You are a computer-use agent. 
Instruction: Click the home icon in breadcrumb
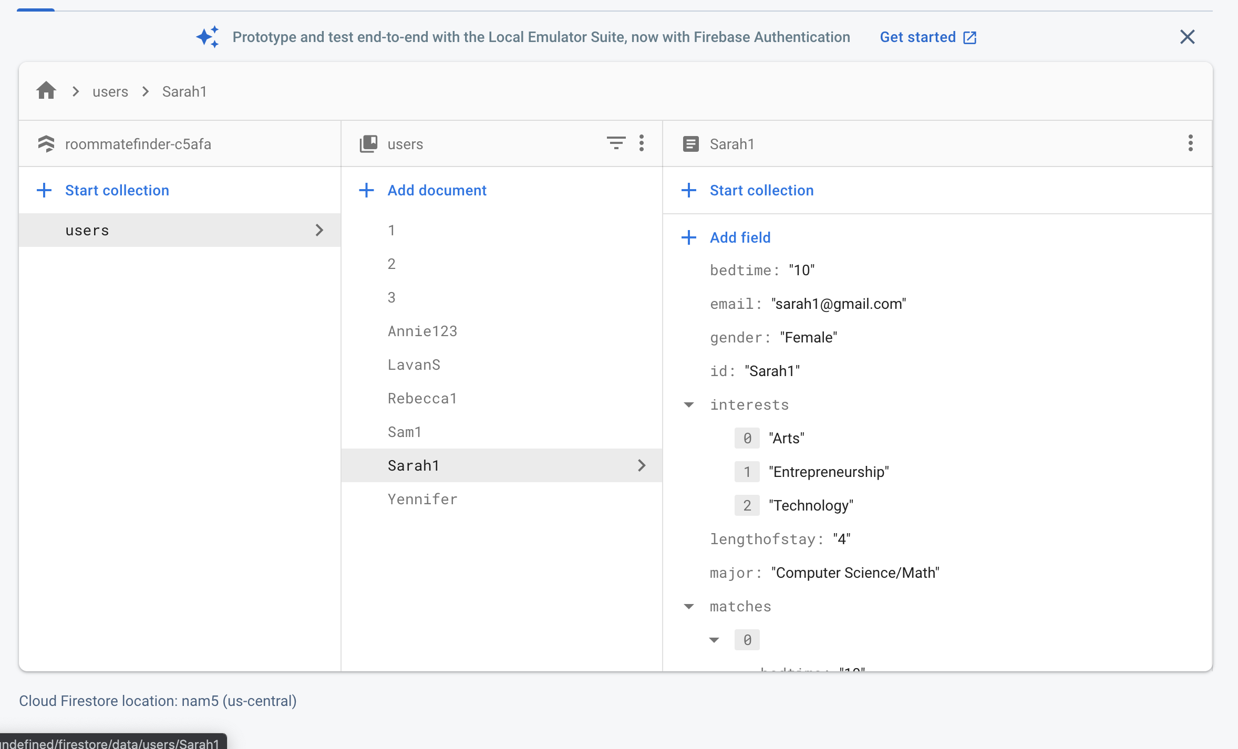tap(46, 91)
